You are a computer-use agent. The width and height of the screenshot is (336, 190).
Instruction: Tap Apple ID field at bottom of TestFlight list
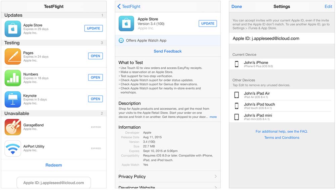click(x=53, y=183)
